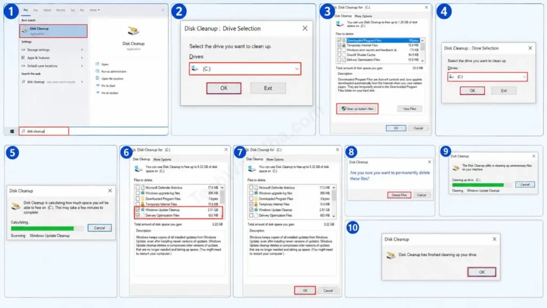Click the text 'Are you sure you want to permanently delete these files?'
The image size is (547, 308).
(389, 175)
